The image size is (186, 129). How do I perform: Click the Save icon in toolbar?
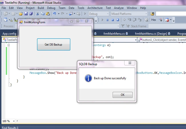26,14
